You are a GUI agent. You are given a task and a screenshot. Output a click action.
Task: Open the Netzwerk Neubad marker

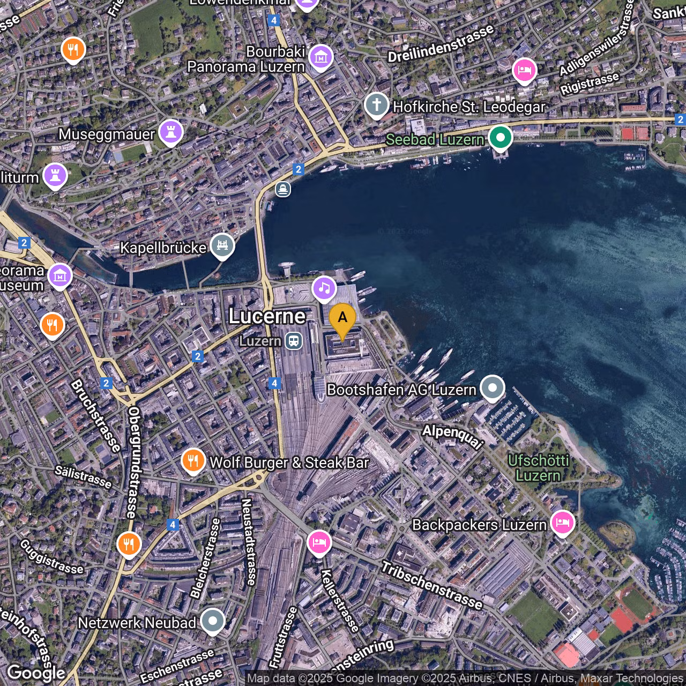tap(213, 621)
